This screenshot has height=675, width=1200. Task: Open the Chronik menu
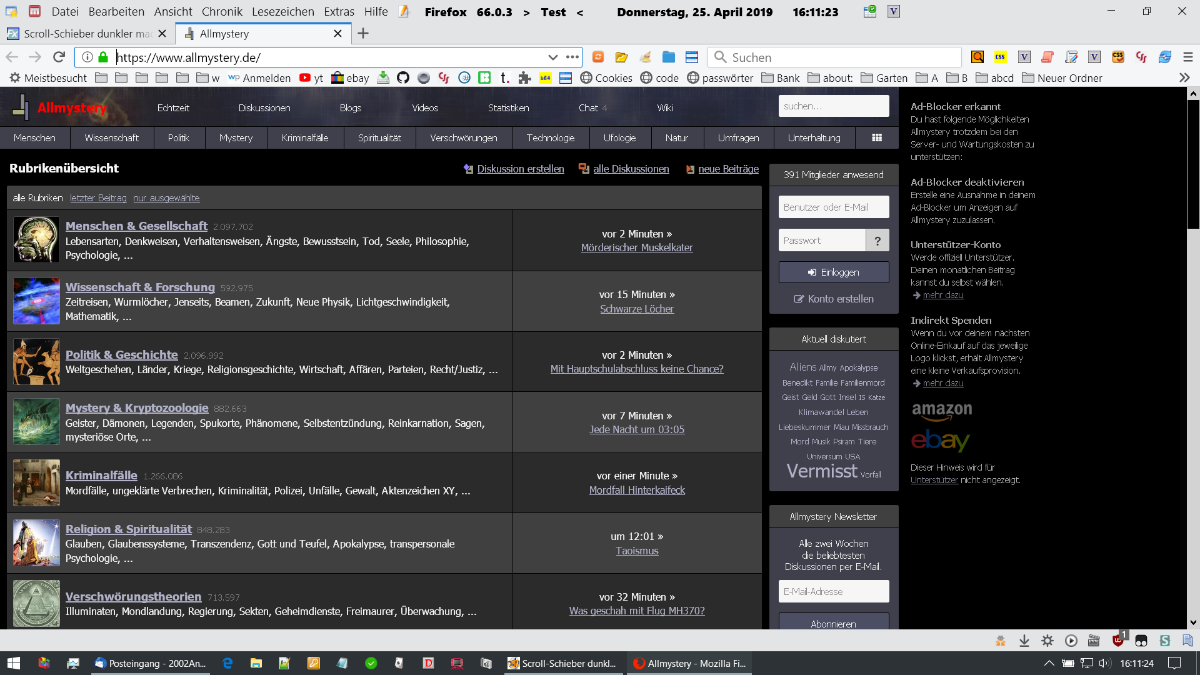[222, 11]
